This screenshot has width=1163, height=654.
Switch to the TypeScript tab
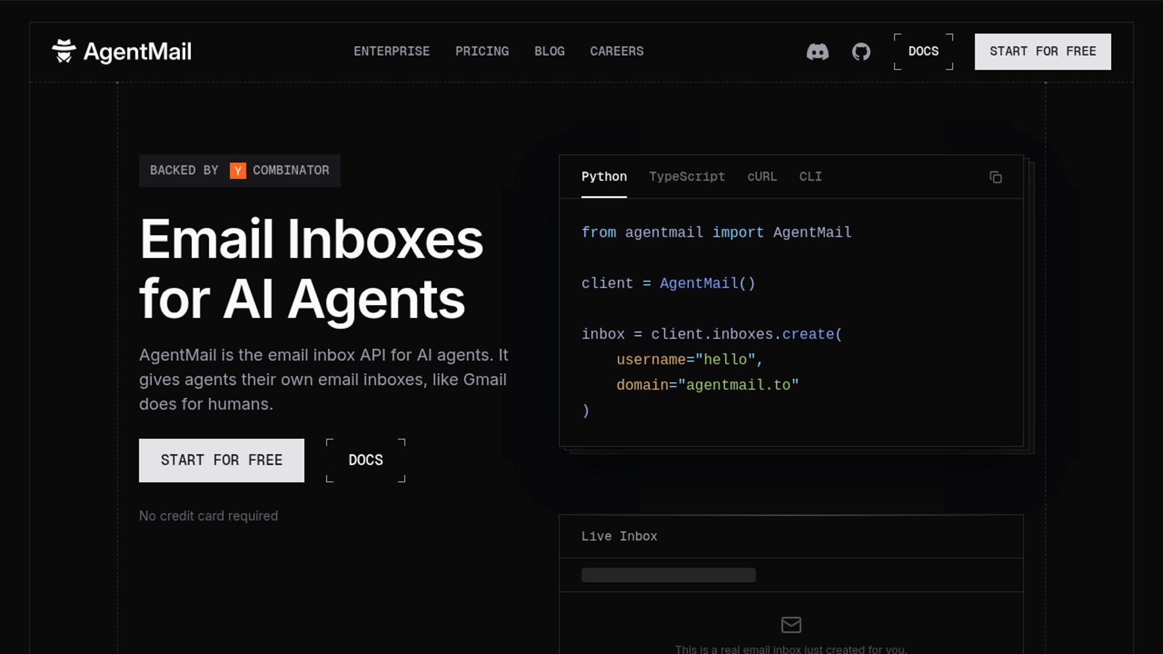[x=686, y=177]
